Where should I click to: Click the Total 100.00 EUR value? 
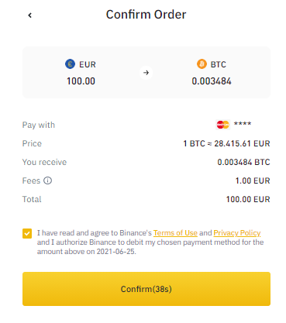pos(248,199)
